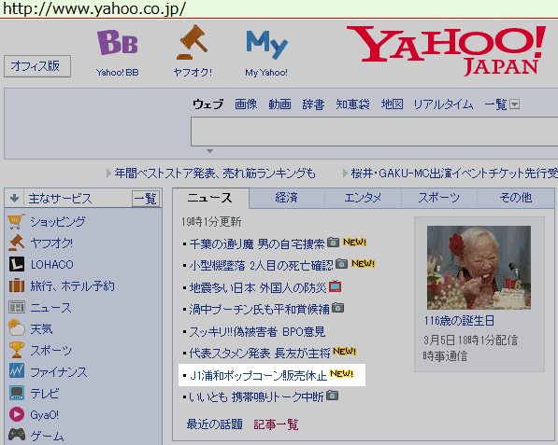Click the スポーツ trophy icon in sidebar

pos(17,350)
